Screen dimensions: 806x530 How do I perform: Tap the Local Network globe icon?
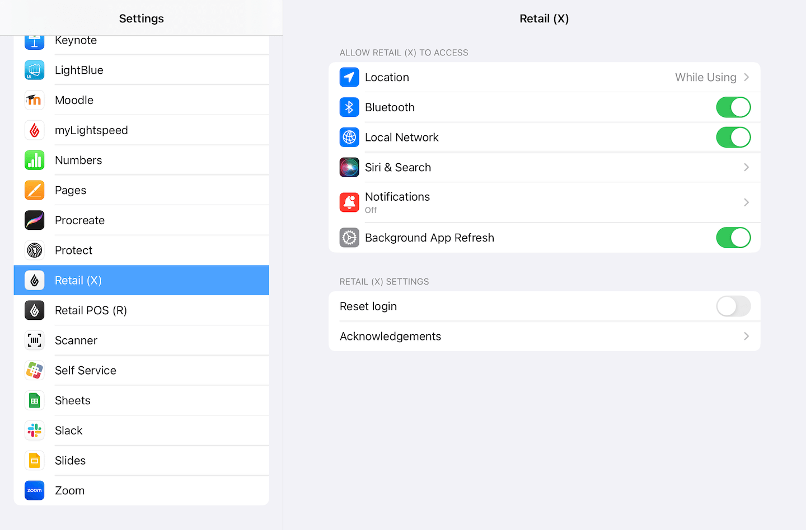pyautogui.click(x=349, y=137)
